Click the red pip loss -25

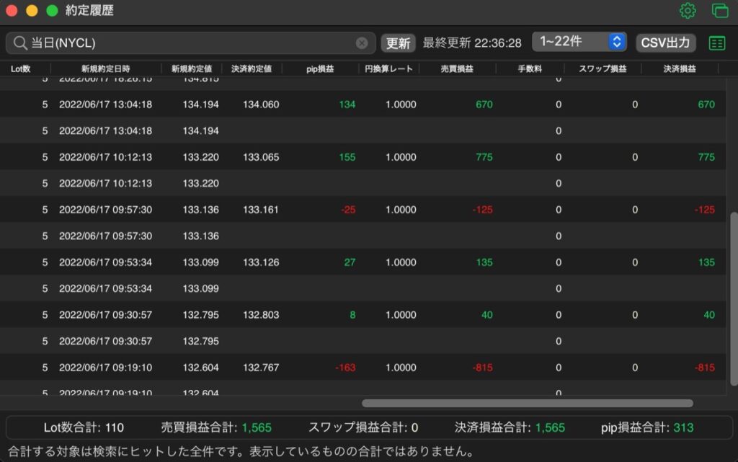pos(348,210)
